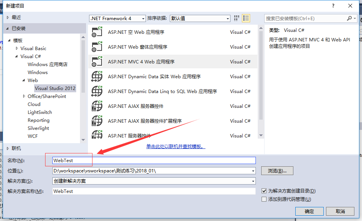362x221 pixels.
Task: Open the dialog help question mark
Action: [333, 6]
